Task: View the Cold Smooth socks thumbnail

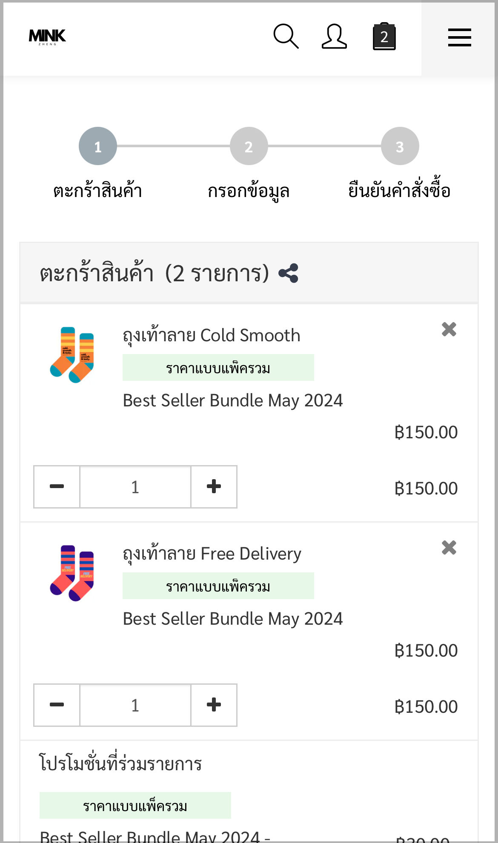Action: pos(72,355)
